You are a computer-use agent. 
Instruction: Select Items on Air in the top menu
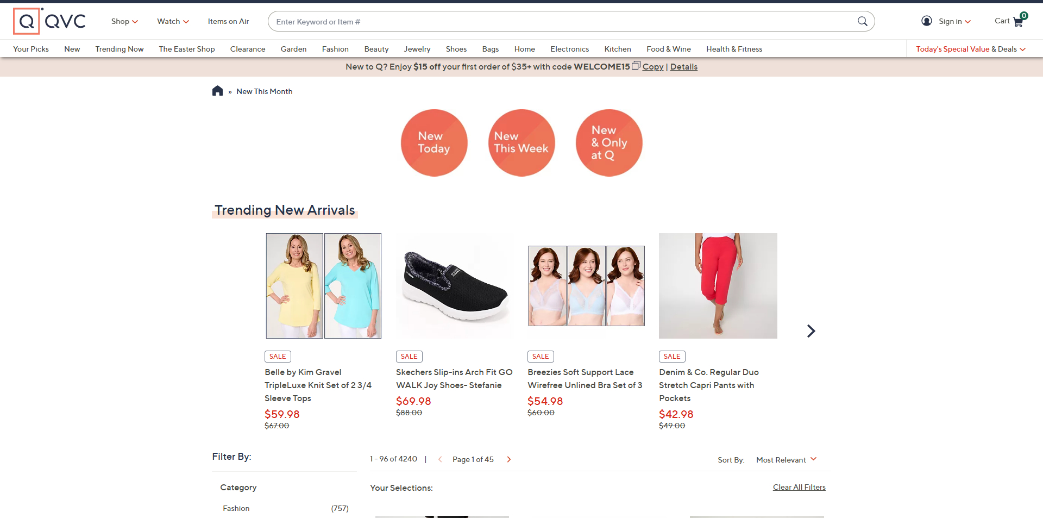[228, 21]
